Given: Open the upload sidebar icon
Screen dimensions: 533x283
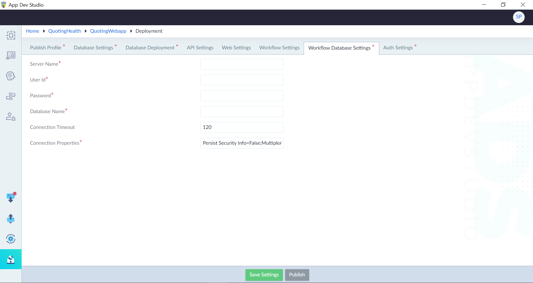Looking at the screenshot, I should pos(11,218).
